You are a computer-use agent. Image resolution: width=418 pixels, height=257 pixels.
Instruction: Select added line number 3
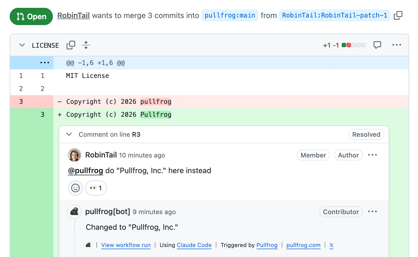click(x=43, y=115)
